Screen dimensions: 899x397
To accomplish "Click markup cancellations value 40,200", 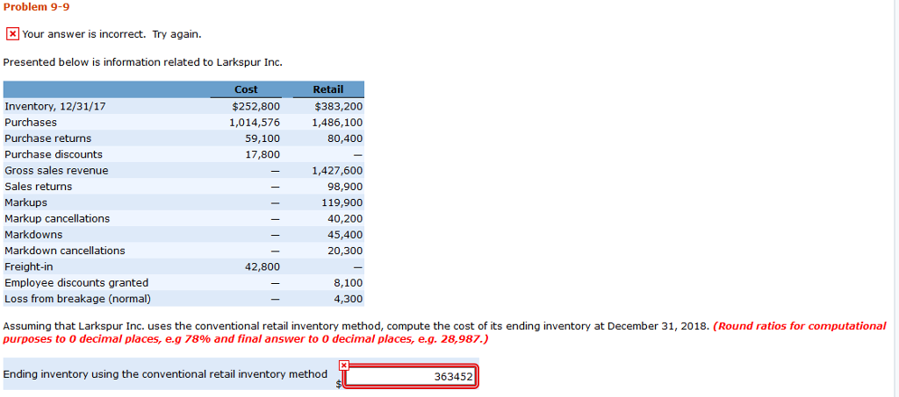I will click(346, 218).
